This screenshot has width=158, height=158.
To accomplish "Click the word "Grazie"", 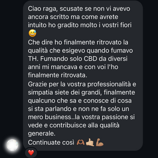I will (38, 84).
